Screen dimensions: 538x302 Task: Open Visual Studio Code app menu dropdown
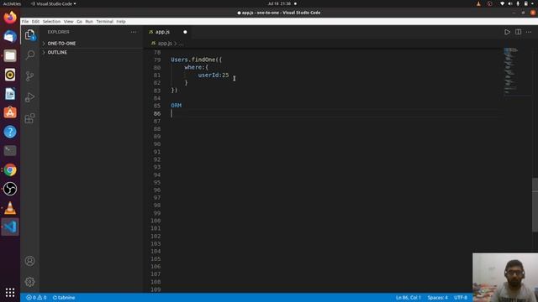(54, 3)
